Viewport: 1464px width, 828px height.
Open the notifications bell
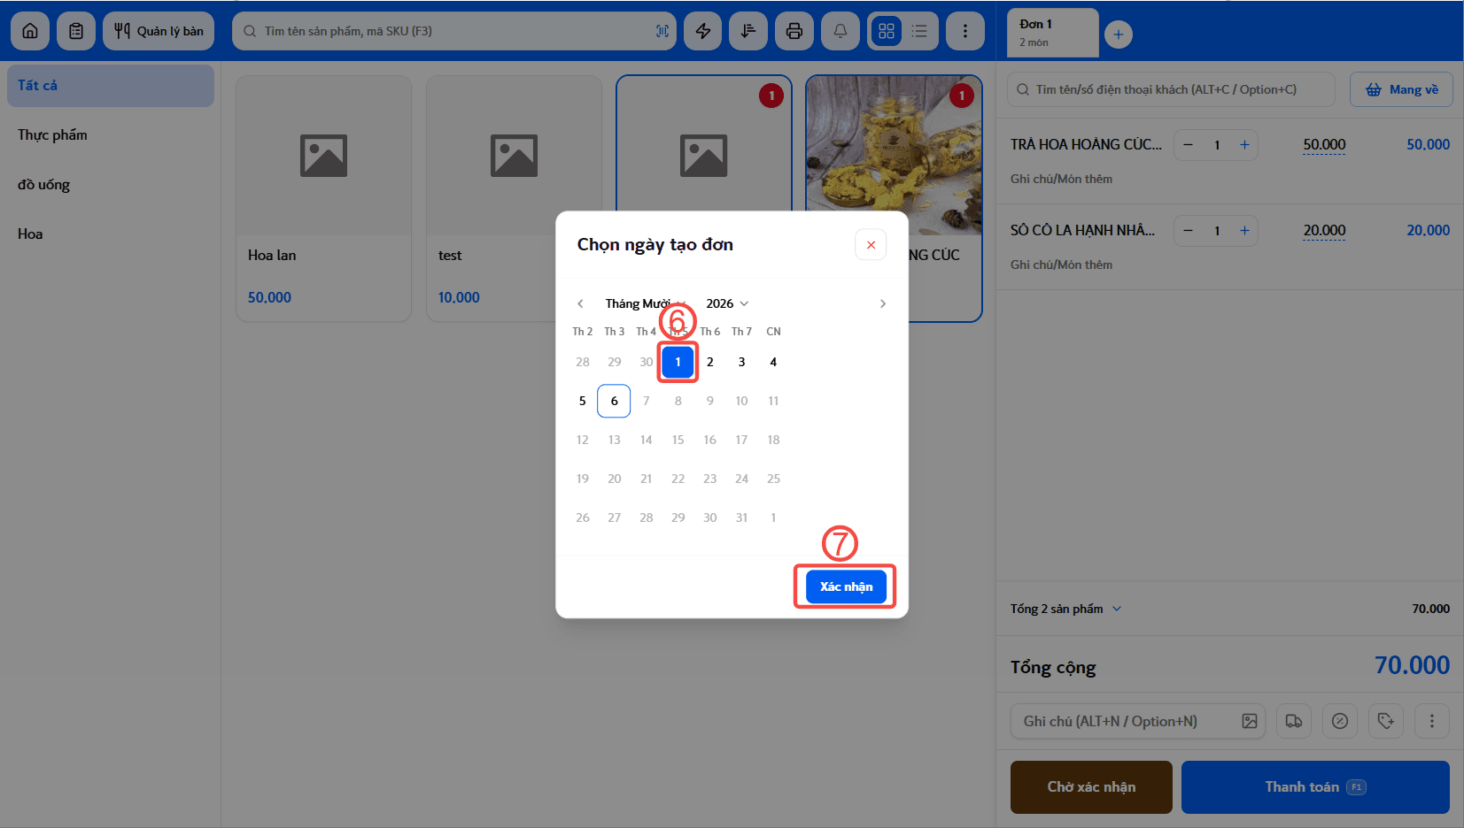[840, 31]
